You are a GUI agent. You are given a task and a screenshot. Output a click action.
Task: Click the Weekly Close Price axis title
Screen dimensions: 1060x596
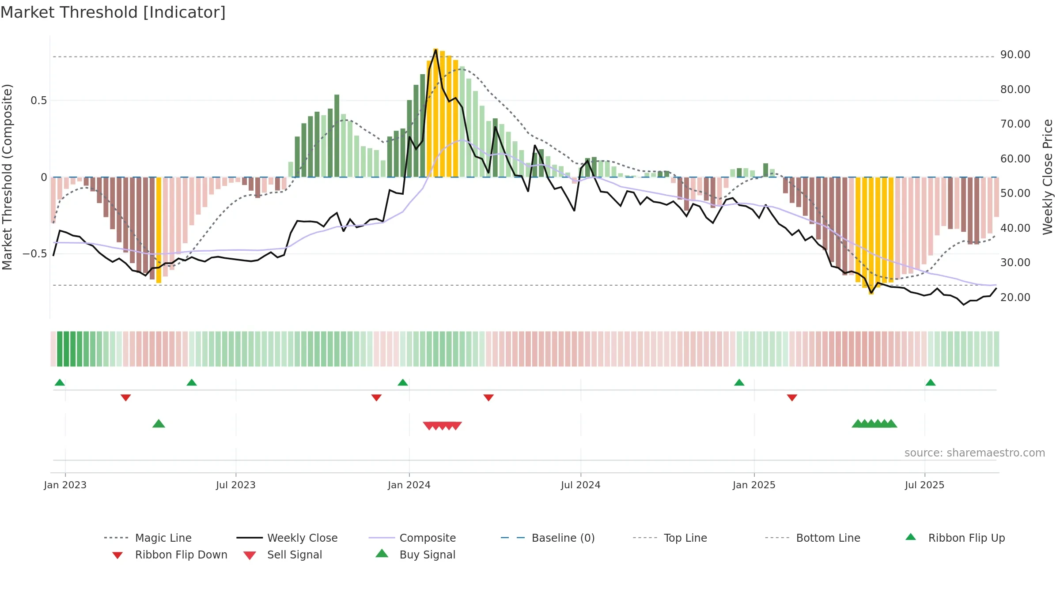1048,177
